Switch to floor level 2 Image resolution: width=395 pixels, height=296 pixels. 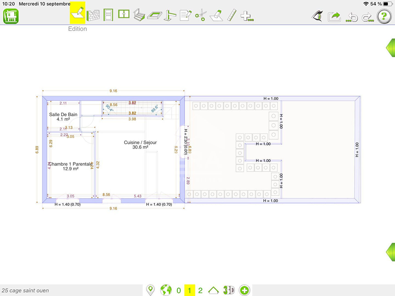[x=200, y=291]
